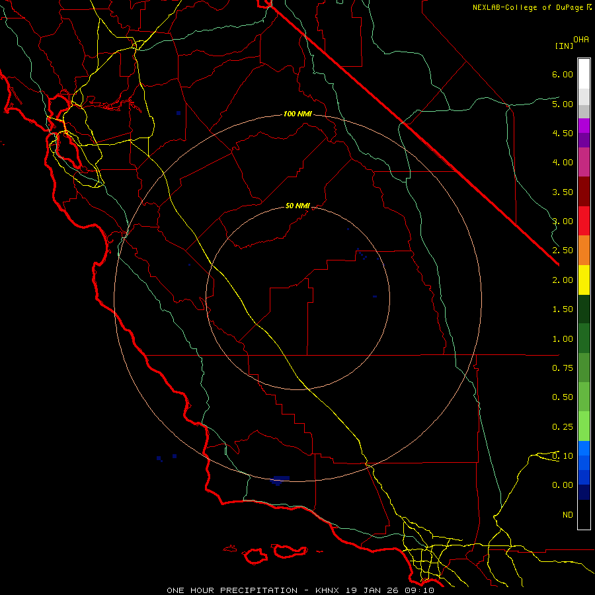Click the magenta 4.00 inch color swatch
This screenshot has width=595, height=595.
(x=584, y=163)
